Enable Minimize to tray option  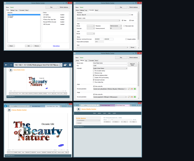94,73
